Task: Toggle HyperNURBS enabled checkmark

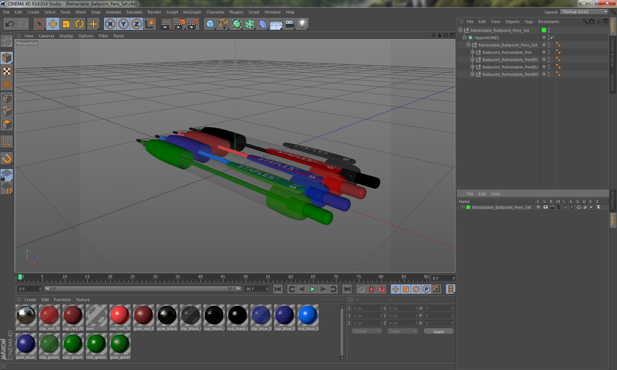Action: (x=552, y=38)
